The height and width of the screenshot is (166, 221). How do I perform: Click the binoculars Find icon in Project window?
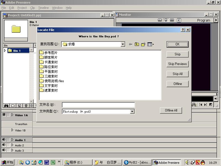pos(6,106)
